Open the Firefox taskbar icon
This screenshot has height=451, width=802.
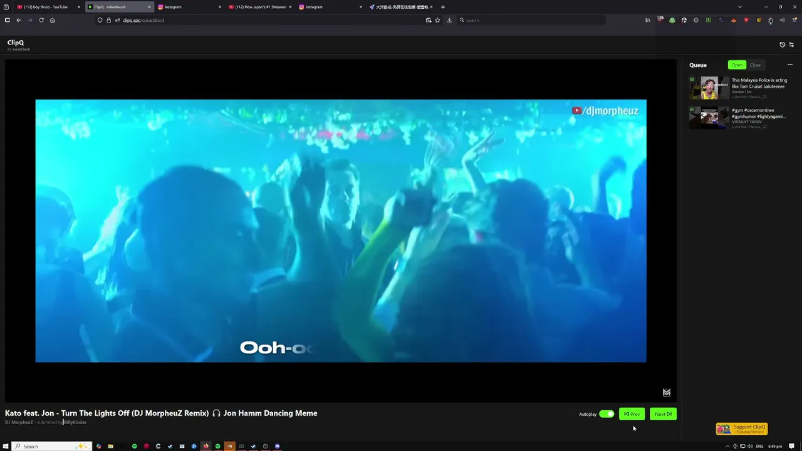206,446
